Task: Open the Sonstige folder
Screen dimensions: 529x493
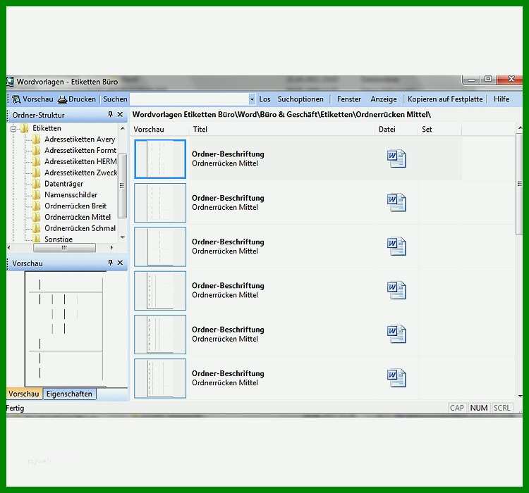Action: pos(59,239)
